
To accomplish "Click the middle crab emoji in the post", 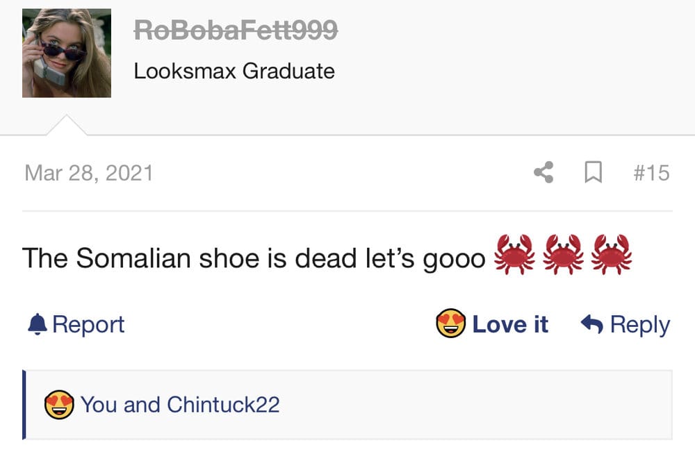I will [563, 255].
